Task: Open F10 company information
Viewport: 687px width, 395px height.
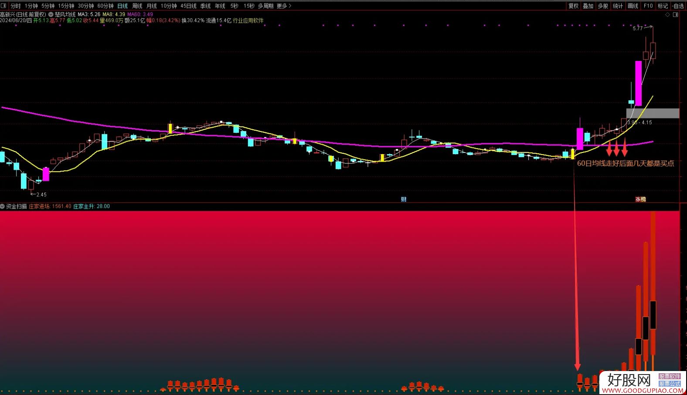Action: click(x=648, y=6)
